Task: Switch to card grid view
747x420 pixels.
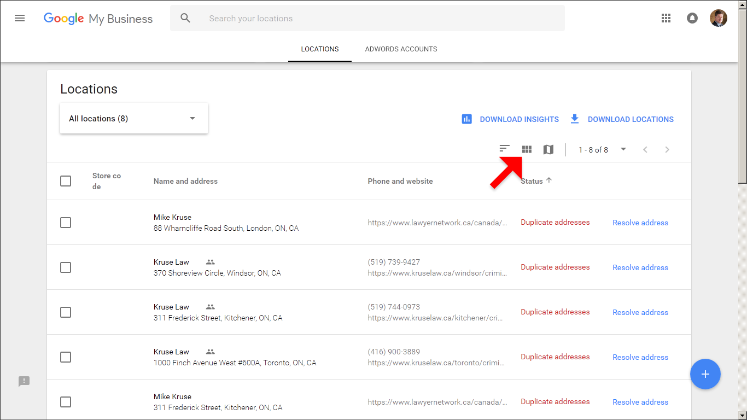Action: (x=527, y=149)
